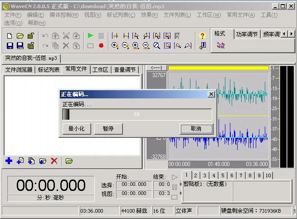This screenshot has width=297, height=219.
Task: Click the green Play button in toolbar
Action: (90, 36)
